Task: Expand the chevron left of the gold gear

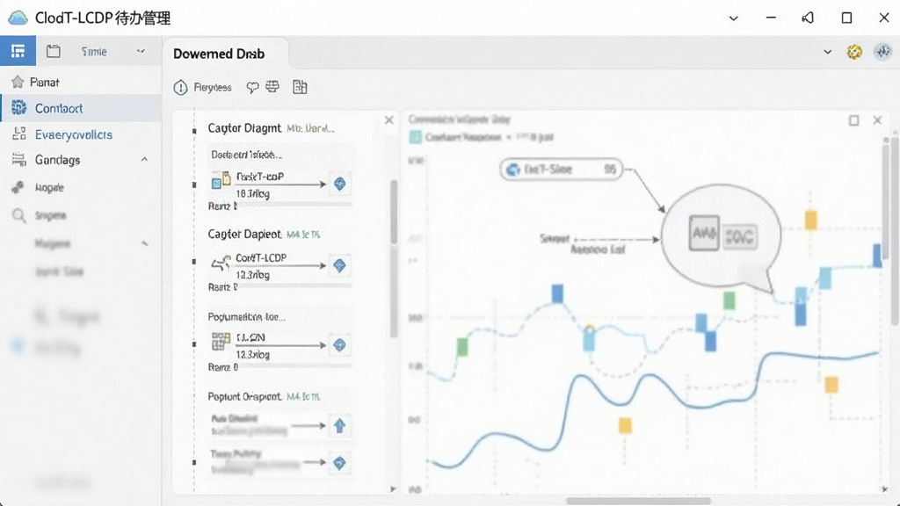Action: click(828, 52)
